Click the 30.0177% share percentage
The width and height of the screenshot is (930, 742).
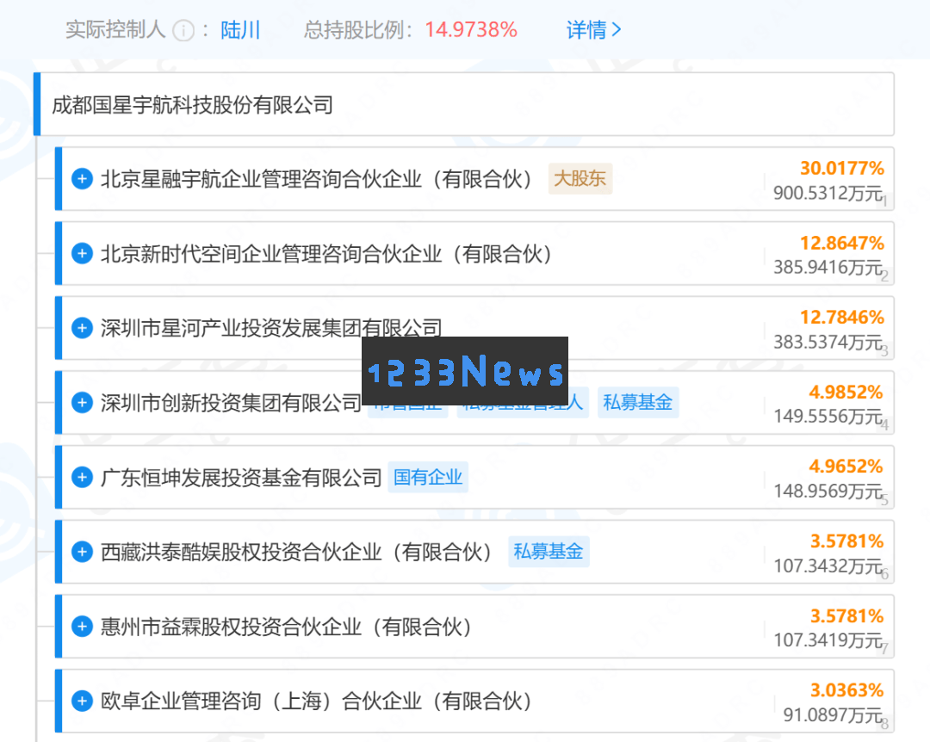click(x=842, y=169)
